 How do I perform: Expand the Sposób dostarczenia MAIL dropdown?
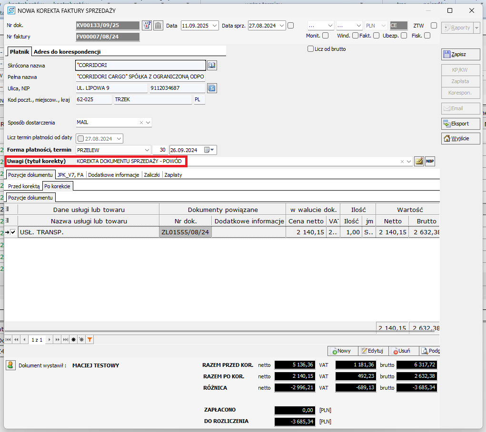pos(148,123)
